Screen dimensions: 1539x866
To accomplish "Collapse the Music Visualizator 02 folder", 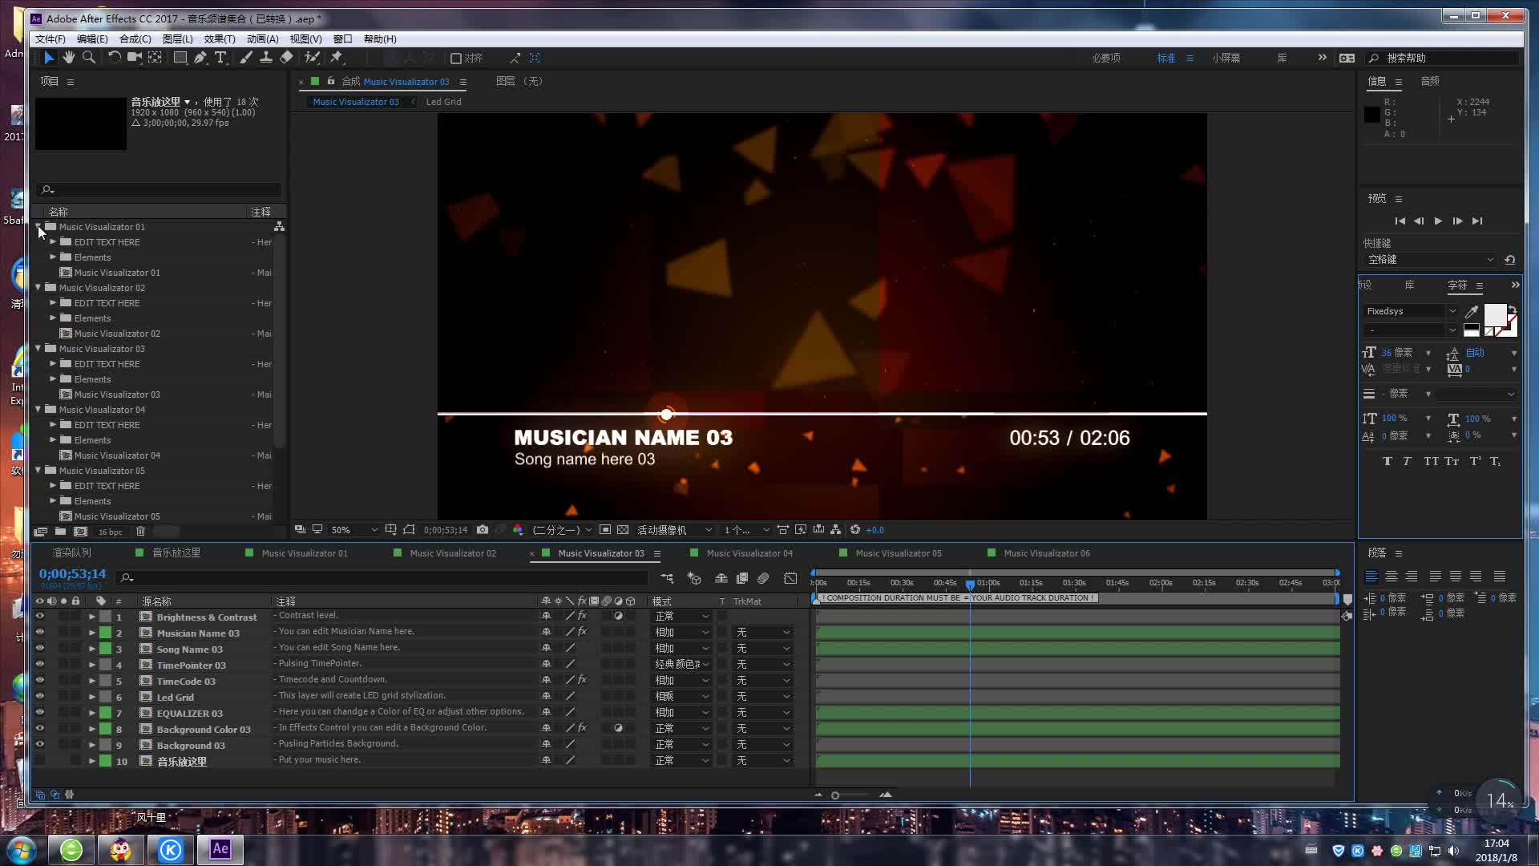I will (38, 287).
